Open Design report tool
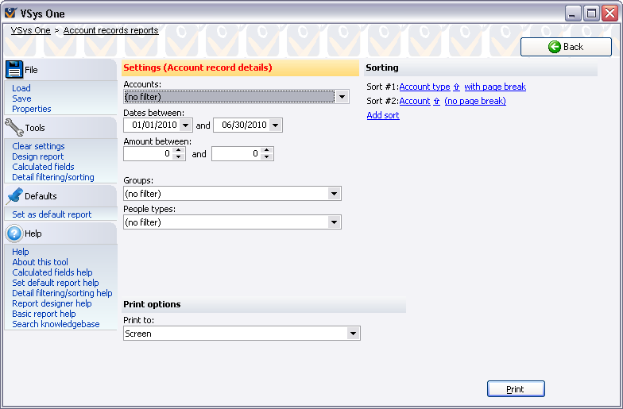 click(x=38, y=156)
